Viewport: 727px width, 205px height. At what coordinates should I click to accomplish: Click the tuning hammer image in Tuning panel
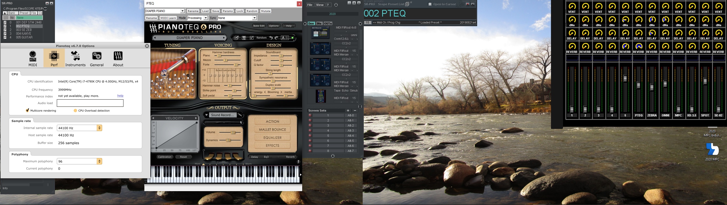173,74
